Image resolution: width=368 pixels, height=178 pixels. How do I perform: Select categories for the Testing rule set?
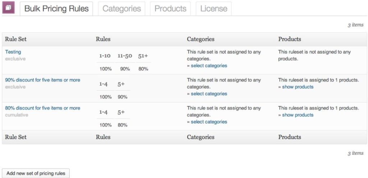coord(209,66)
